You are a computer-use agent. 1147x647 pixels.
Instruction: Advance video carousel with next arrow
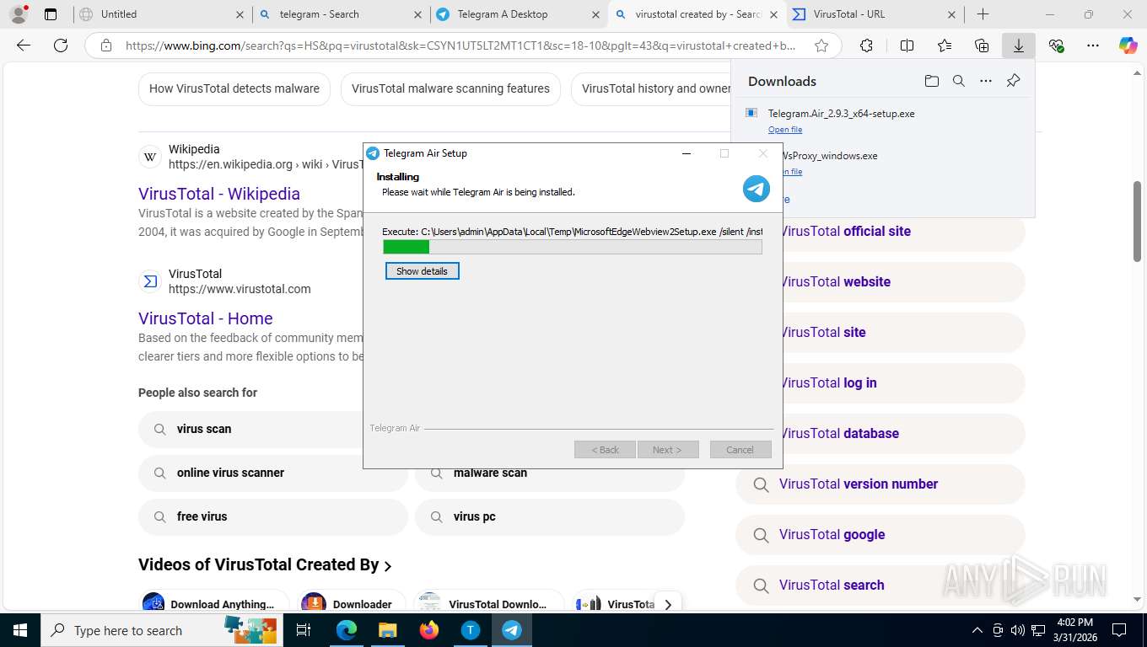(668, 604)
